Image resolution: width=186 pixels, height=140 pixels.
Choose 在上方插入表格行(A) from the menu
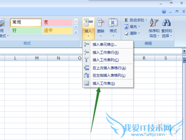(x=108, y=68)
